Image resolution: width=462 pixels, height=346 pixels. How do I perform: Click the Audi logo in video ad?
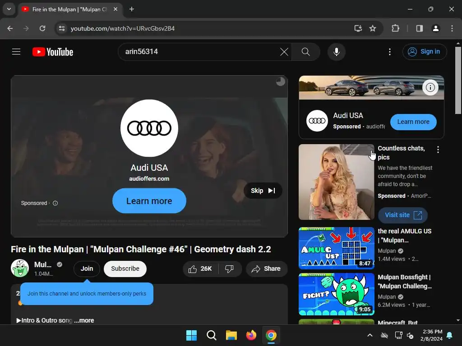tap(149, 128)
